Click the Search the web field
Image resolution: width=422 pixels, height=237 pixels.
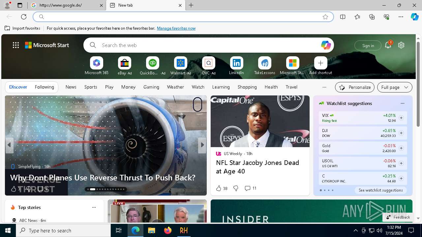pos(208,45)
